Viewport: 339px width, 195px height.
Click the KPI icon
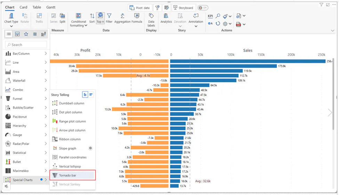point(210,16)
